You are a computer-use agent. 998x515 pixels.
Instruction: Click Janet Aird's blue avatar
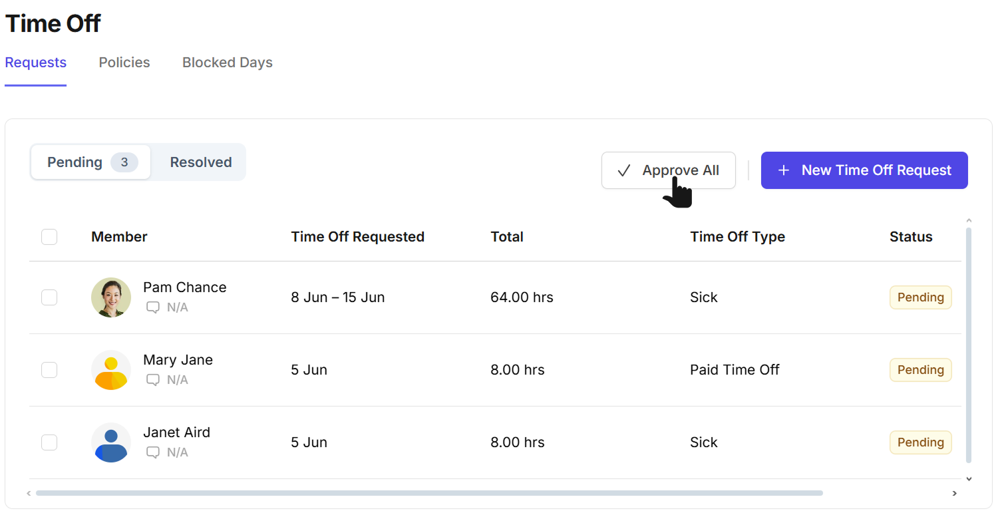click(111, 442)
